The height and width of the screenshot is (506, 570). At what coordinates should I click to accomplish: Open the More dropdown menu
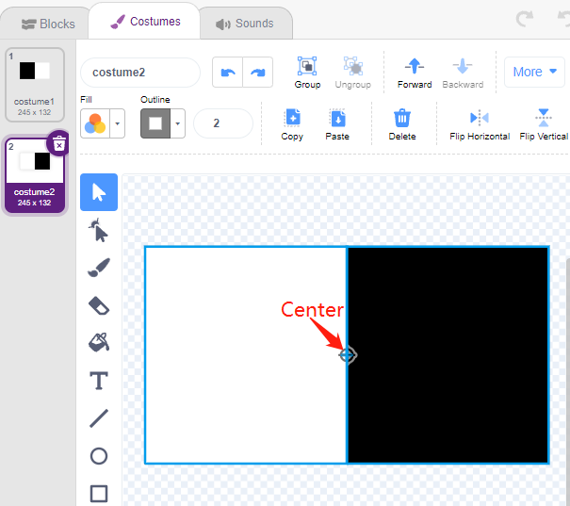534,72
